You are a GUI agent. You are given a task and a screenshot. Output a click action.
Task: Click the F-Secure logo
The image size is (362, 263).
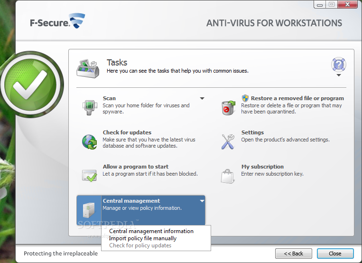(58, 21)
